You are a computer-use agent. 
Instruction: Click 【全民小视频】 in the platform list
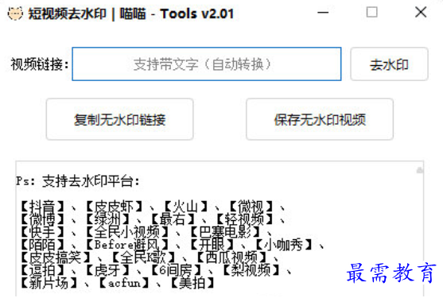pyautogui.click(x=127, y=232)
